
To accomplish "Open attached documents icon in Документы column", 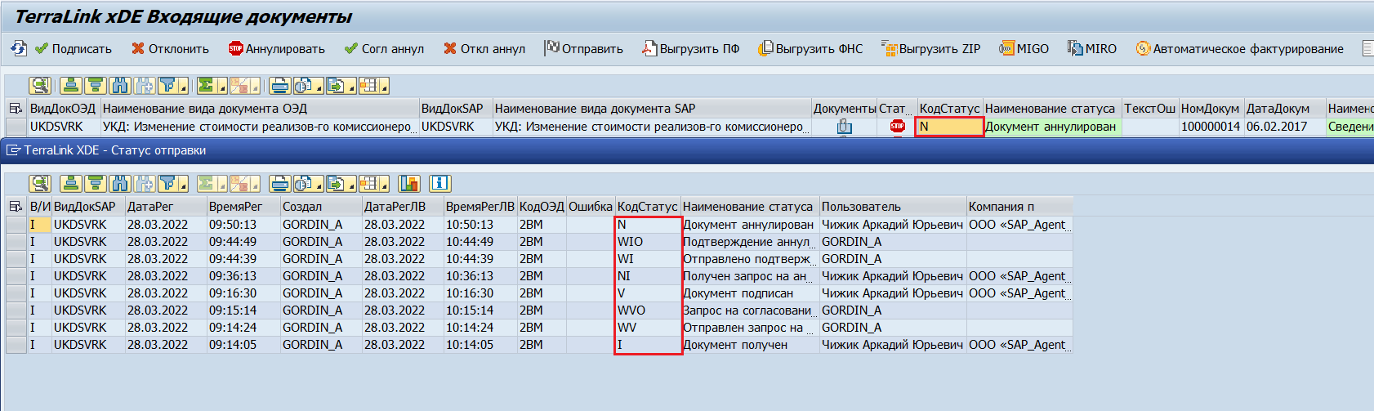I will point(844,127).
